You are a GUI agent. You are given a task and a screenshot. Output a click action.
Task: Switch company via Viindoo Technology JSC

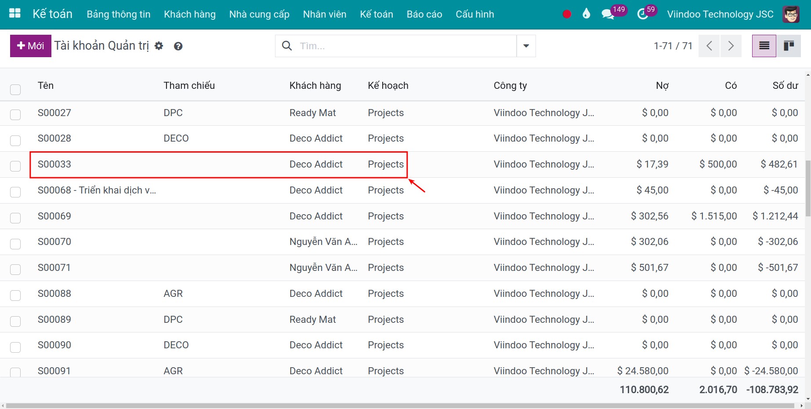(720, 14)
